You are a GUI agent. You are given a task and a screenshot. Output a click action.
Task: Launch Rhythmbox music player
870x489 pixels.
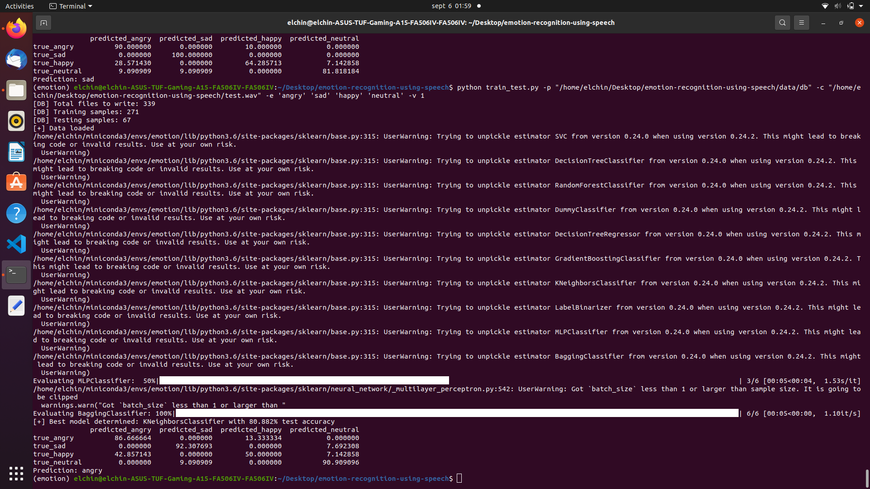click(16, 121)
